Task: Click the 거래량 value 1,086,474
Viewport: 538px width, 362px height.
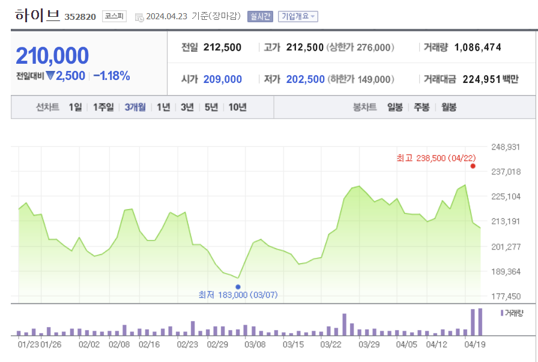Action: click(477, 48)
